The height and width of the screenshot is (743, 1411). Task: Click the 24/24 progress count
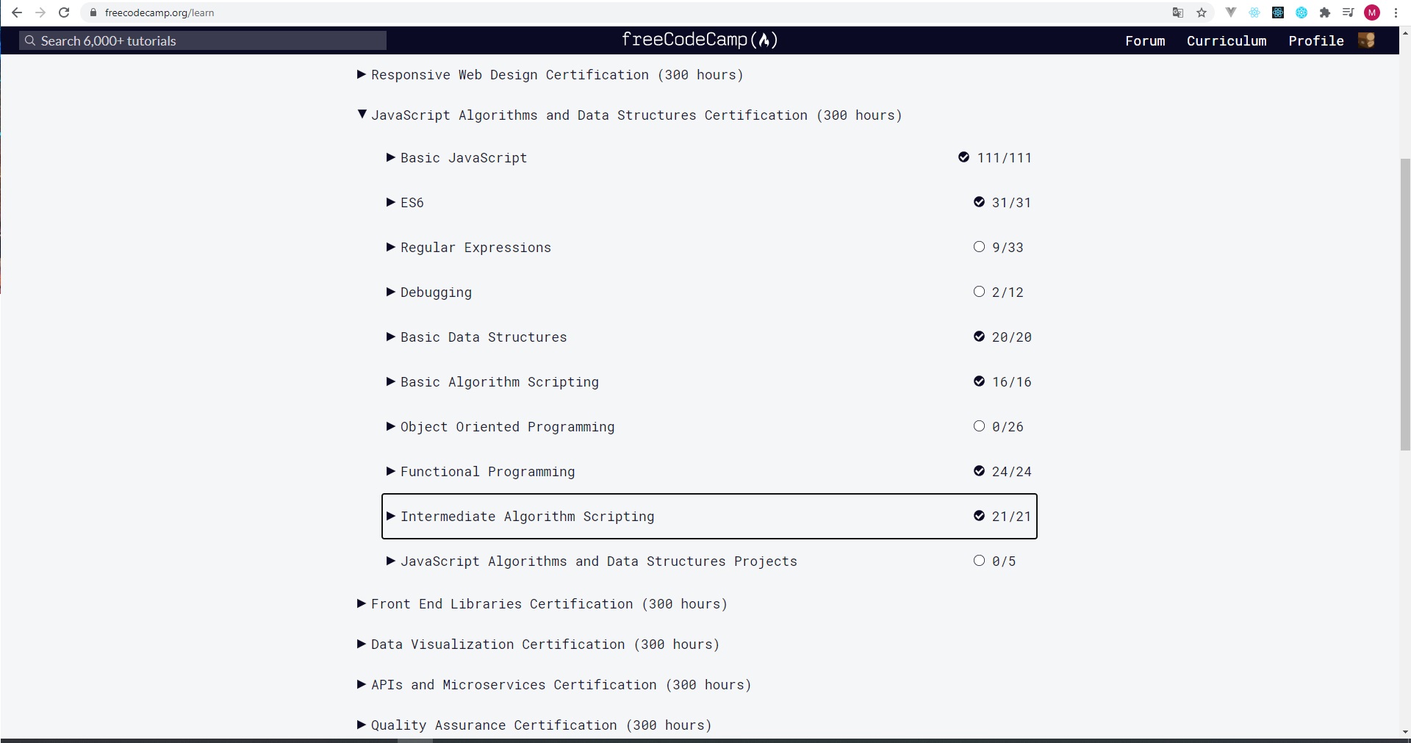click(x=1012, y=472)
